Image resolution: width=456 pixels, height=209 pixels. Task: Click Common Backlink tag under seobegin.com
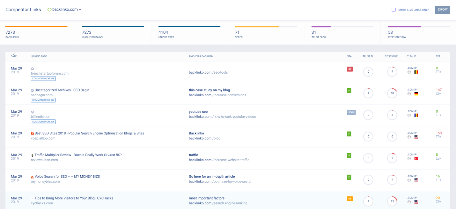pyautogui.click(x=43, y=100)
